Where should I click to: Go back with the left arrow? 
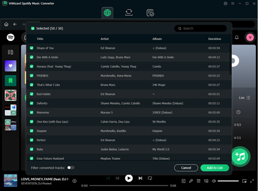pyautogui.click(x=15, y=24)
